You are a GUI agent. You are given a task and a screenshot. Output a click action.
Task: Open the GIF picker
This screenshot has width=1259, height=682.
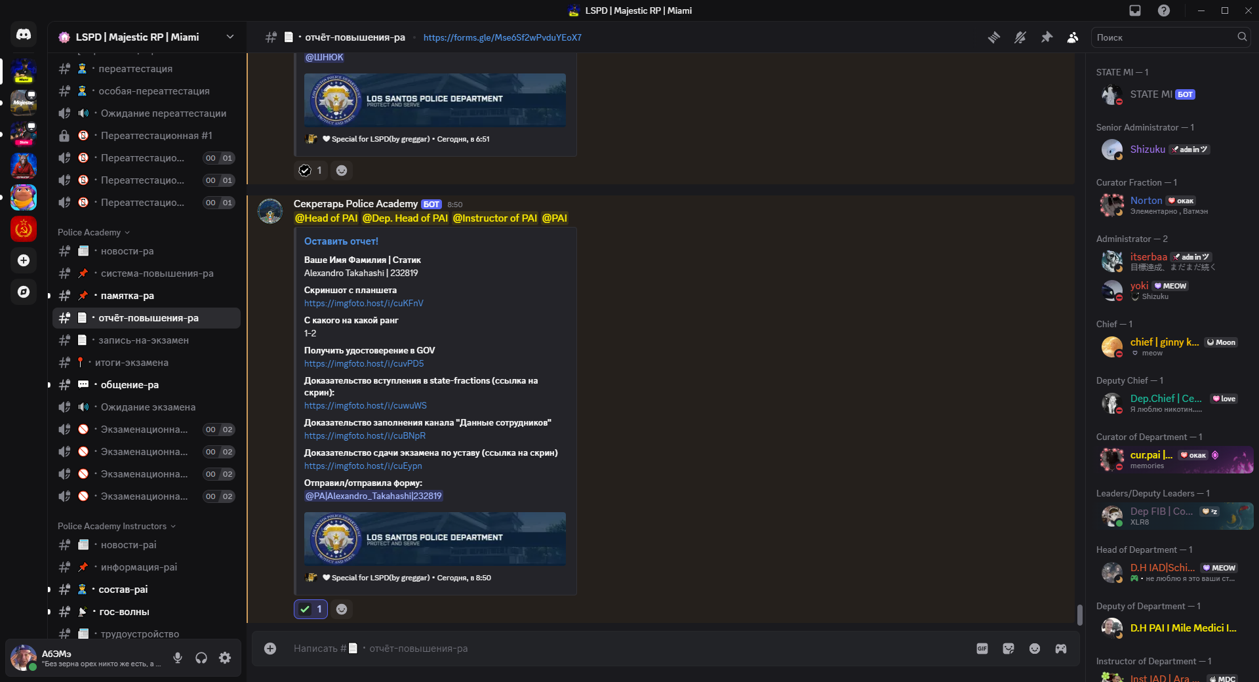[982, 649]
